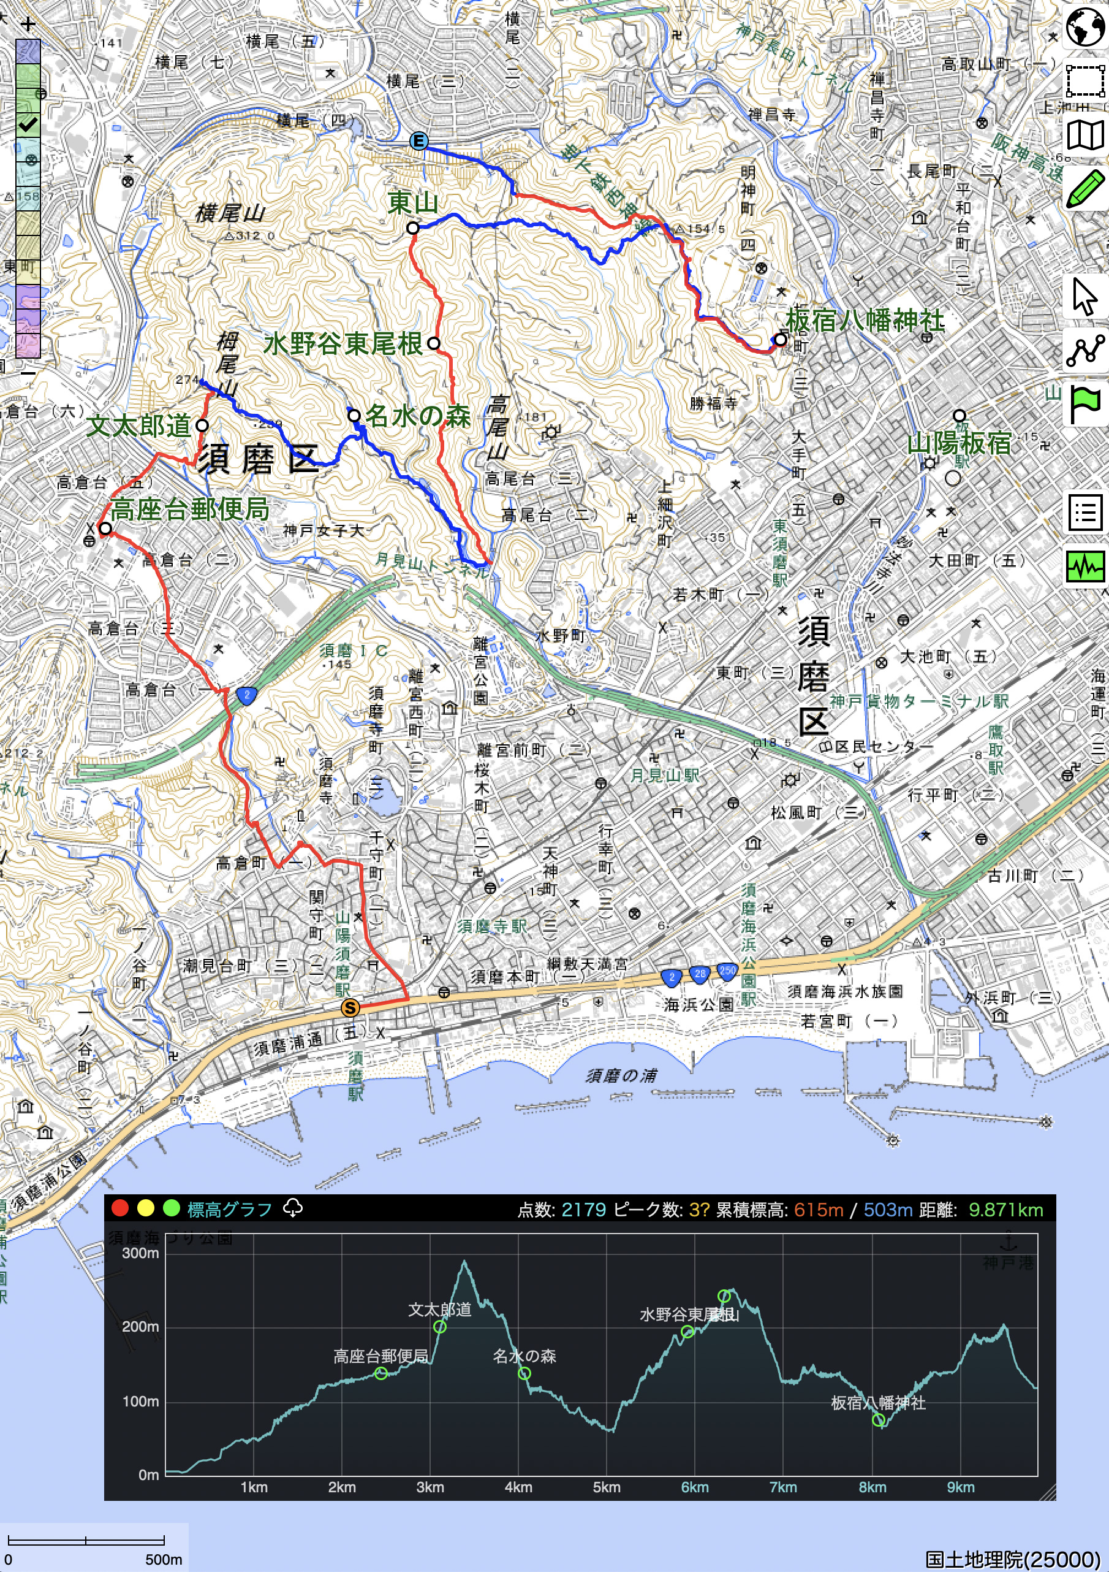Select the green pencil drawing tool
The height and width of the screenshot is (1572, 1109).
pos(1085,188)
